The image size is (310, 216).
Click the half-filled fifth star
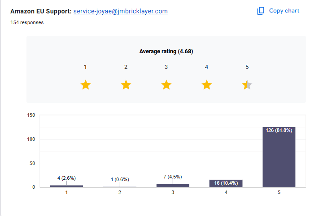click(x=247, y=85)
